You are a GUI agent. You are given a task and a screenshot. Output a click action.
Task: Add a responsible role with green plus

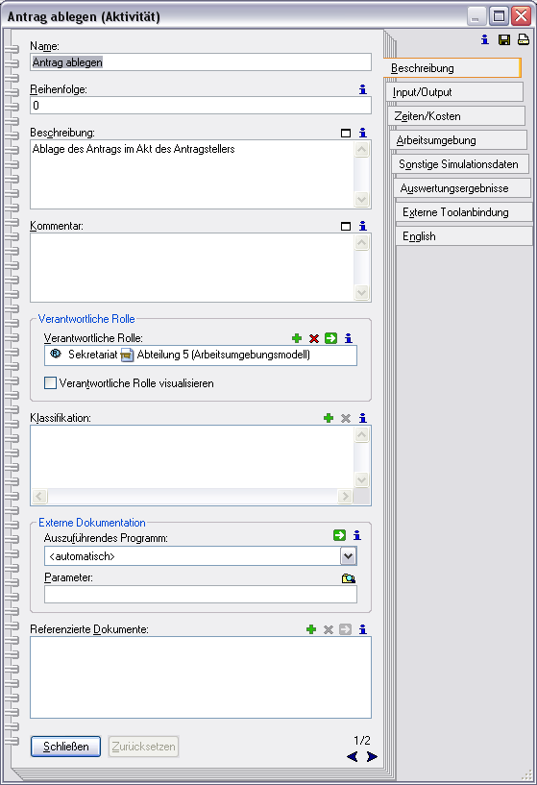click(297, 338)
